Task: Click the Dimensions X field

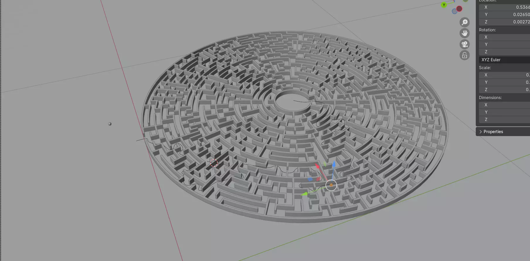Action: point(504,105)
